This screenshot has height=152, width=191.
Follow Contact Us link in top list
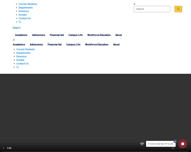[25, 18]
